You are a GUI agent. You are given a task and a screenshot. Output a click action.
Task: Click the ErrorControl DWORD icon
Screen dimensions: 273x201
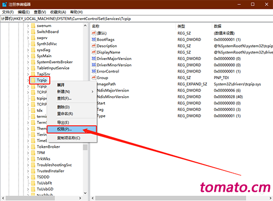93,71
